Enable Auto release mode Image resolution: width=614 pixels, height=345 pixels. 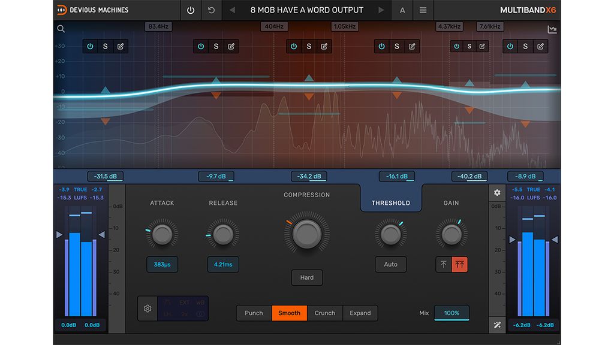(x=390, y=264)
